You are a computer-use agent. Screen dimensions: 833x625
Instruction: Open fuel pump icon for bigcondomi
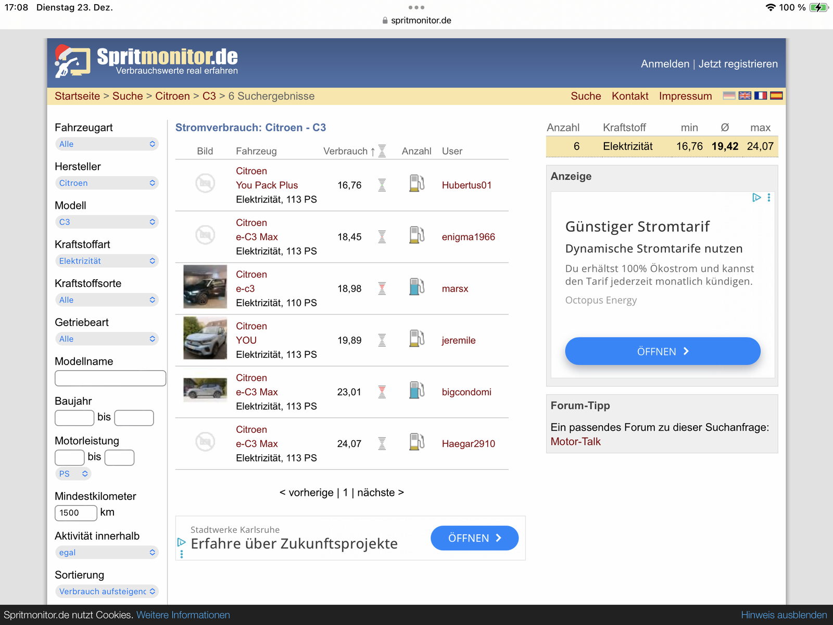pos(417,390)
